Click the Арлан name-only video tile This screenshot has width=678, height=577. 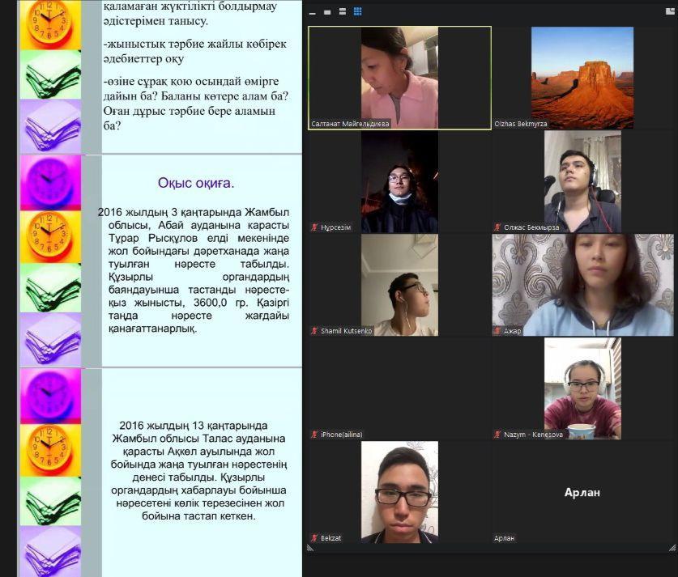[x=582, y=492]
